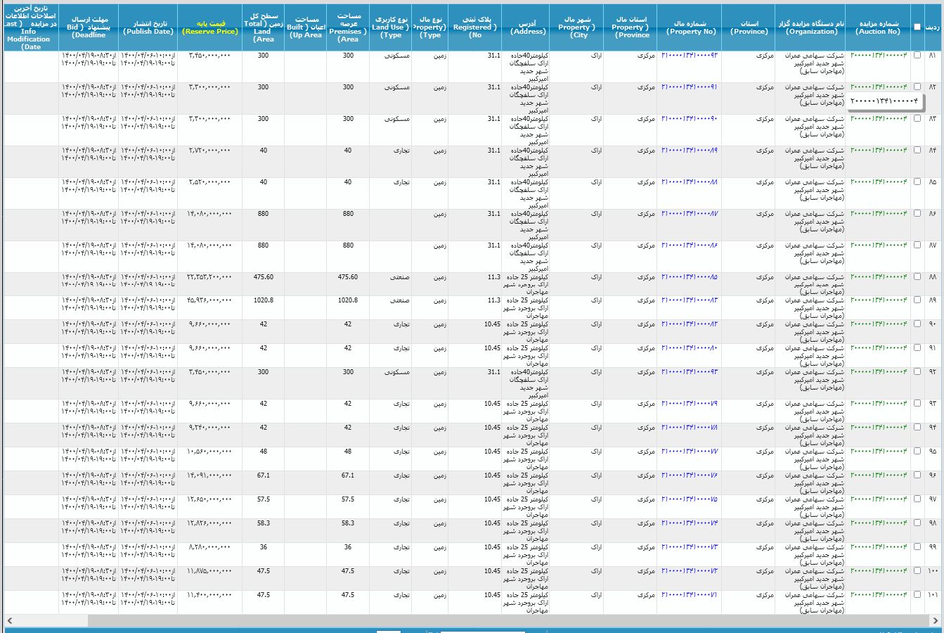Click registered number 10.45 in row 101

[492, 595]
